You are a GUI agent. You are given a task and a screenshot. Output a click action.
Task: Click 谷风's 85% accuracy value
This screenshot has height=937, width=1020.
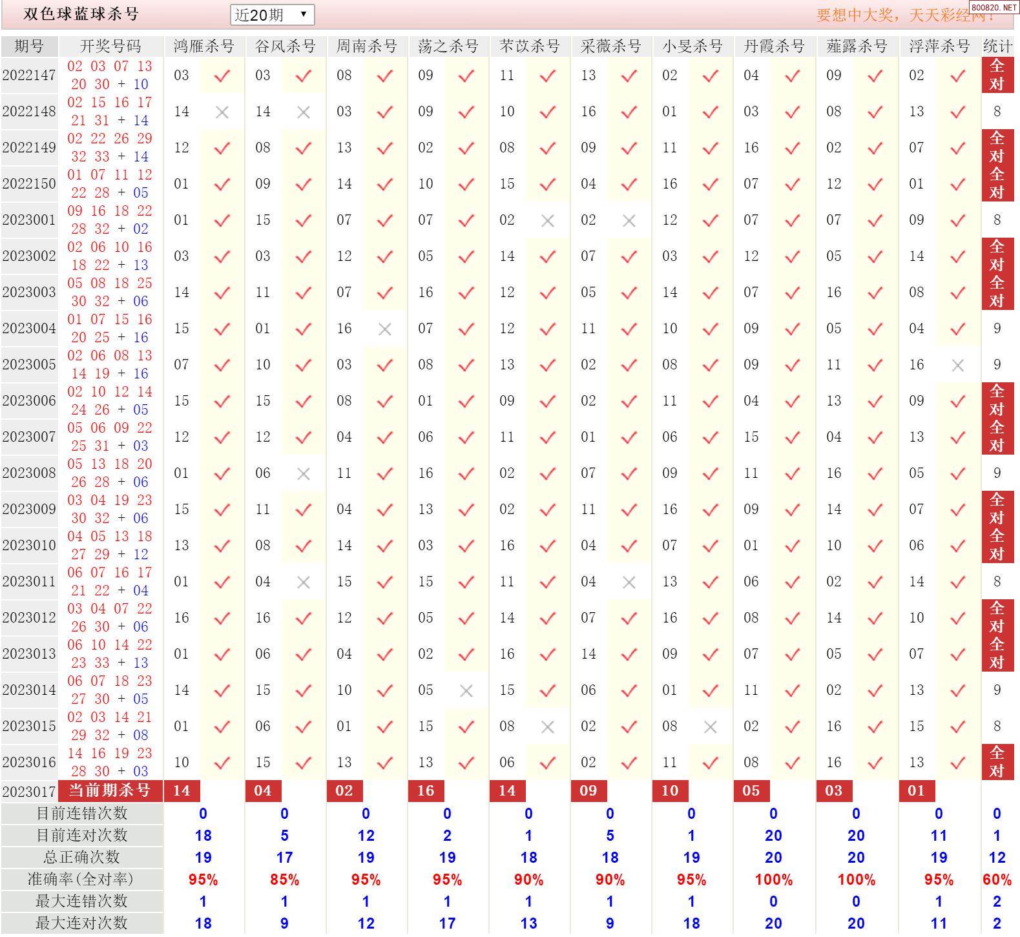285,880
